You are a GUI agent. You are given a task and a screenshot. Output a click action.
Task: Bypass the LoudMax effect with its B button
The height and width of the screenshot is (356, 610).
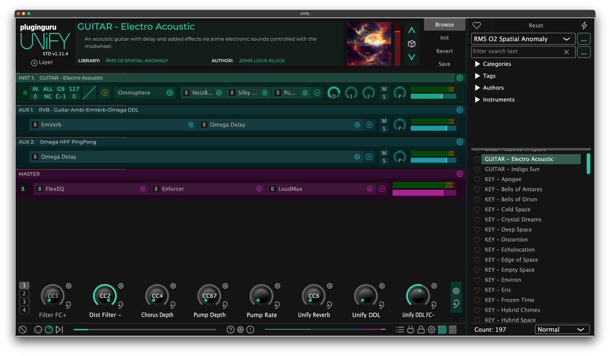click(x=272, y=189)
